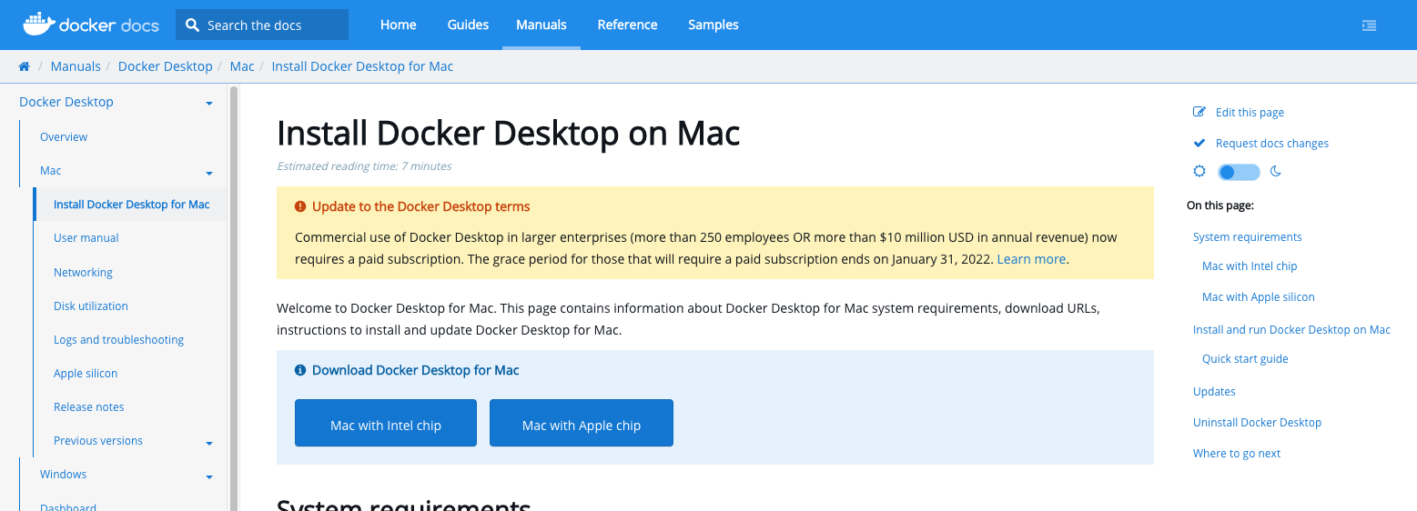
Task: Click the sidebar vertical scrollbar
Action: (234, 299)
